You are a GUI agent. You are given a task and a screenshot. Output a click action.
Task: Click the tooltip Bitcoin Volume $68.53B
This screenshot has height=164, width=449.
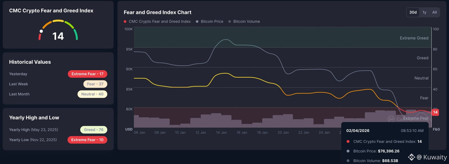click(376, 161)
